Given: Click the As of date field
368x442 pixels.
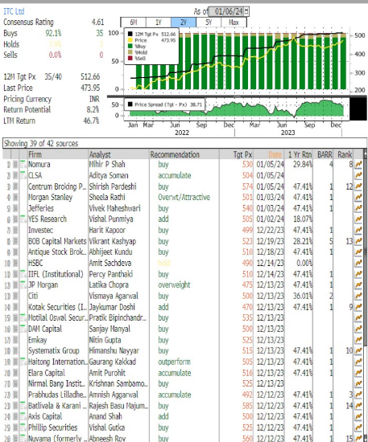Looking at the screenshot, I should pyautogui.click(x=226, y=11).
